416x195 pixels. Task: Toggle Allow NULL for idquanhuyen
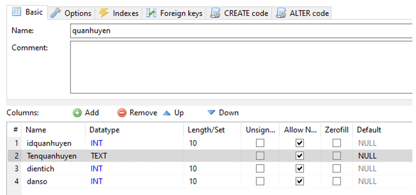point(300,143)
